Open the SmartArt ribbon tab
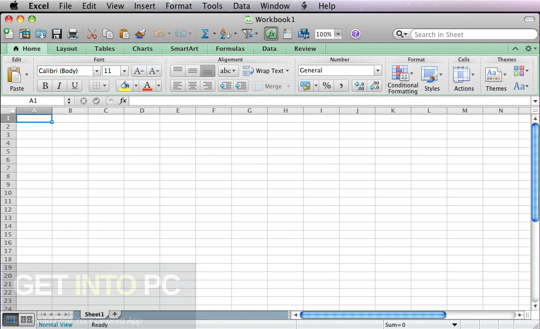The width and height of the screenshot is (540, 329). point(184,49)
